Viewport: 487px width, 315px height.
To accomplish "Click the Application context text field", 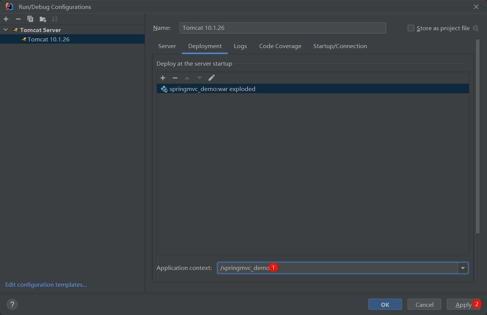I will [x=338, y=268].
